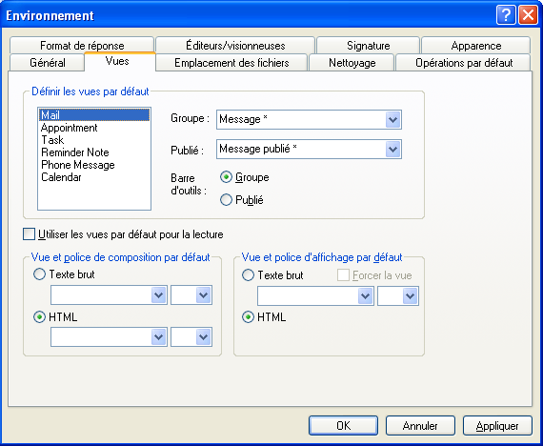Select the Groupe toolbar radio button
This screenshot has height=446, width=543.
pyautogui.click(x=226, y=177)
